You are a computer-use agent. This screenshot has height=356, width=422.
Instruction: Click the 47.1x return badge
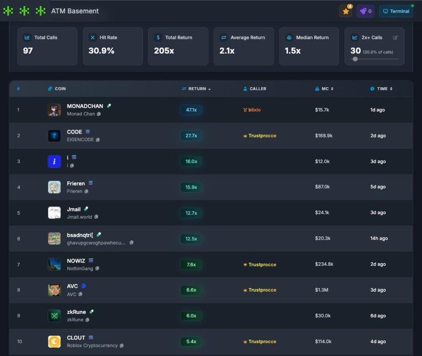[191, 110]
